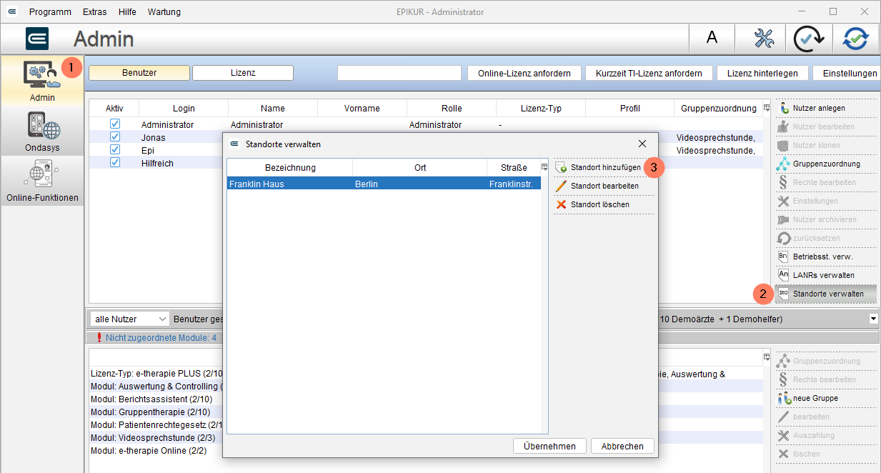Select 'Modul: e-therapie Online (2/2)' row
The width and height of the screenshot is (881, 473).
pos(149,451)
